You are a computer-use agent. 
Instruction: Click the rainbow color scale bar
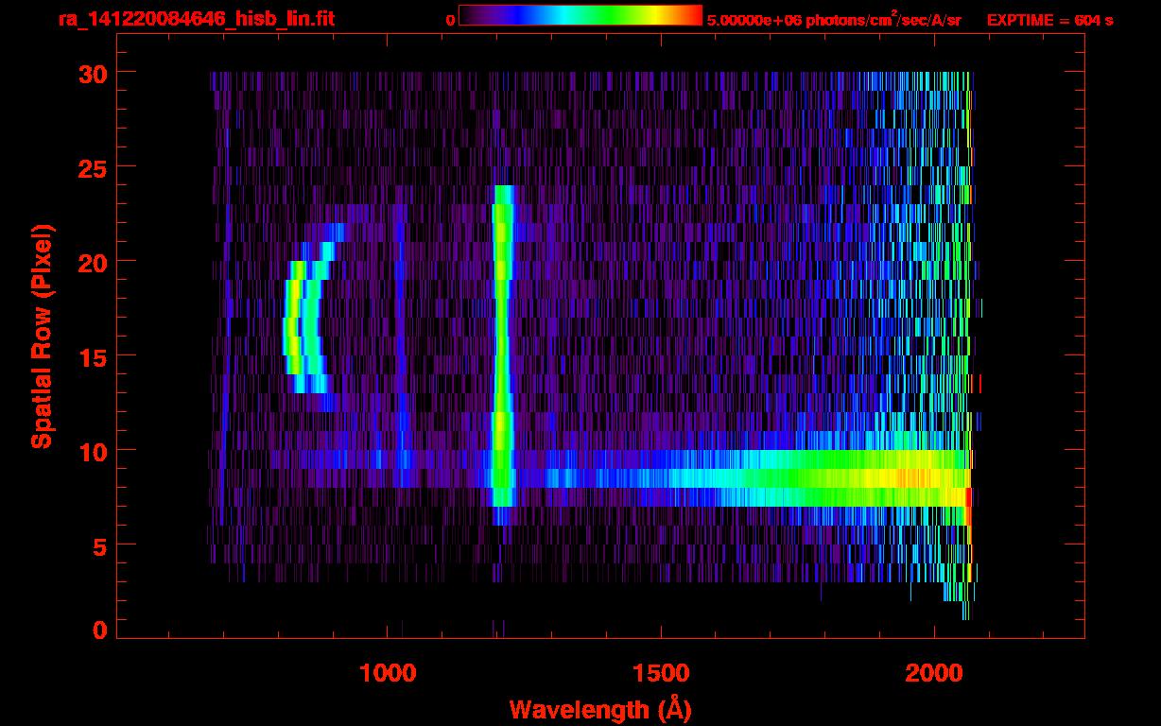[580, 15]
